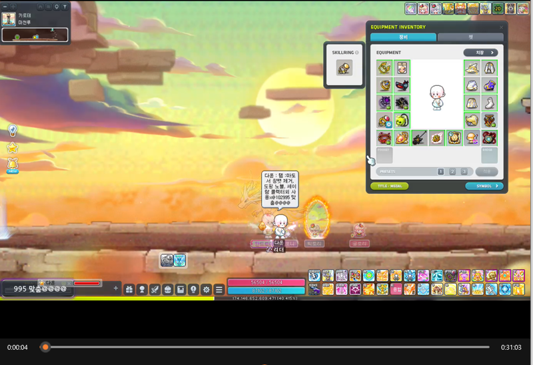The height and width of the screenshot is (365, 533).
Task: Switch to the 장비 equipment tab
Action: pyautogui.click(x=403, y=37)
